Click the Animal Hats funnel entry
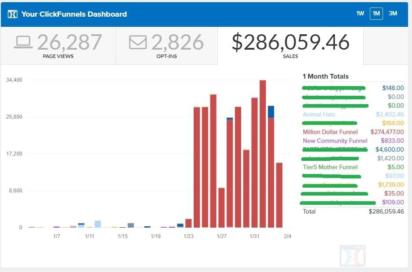412x272 pixels. 319,114
